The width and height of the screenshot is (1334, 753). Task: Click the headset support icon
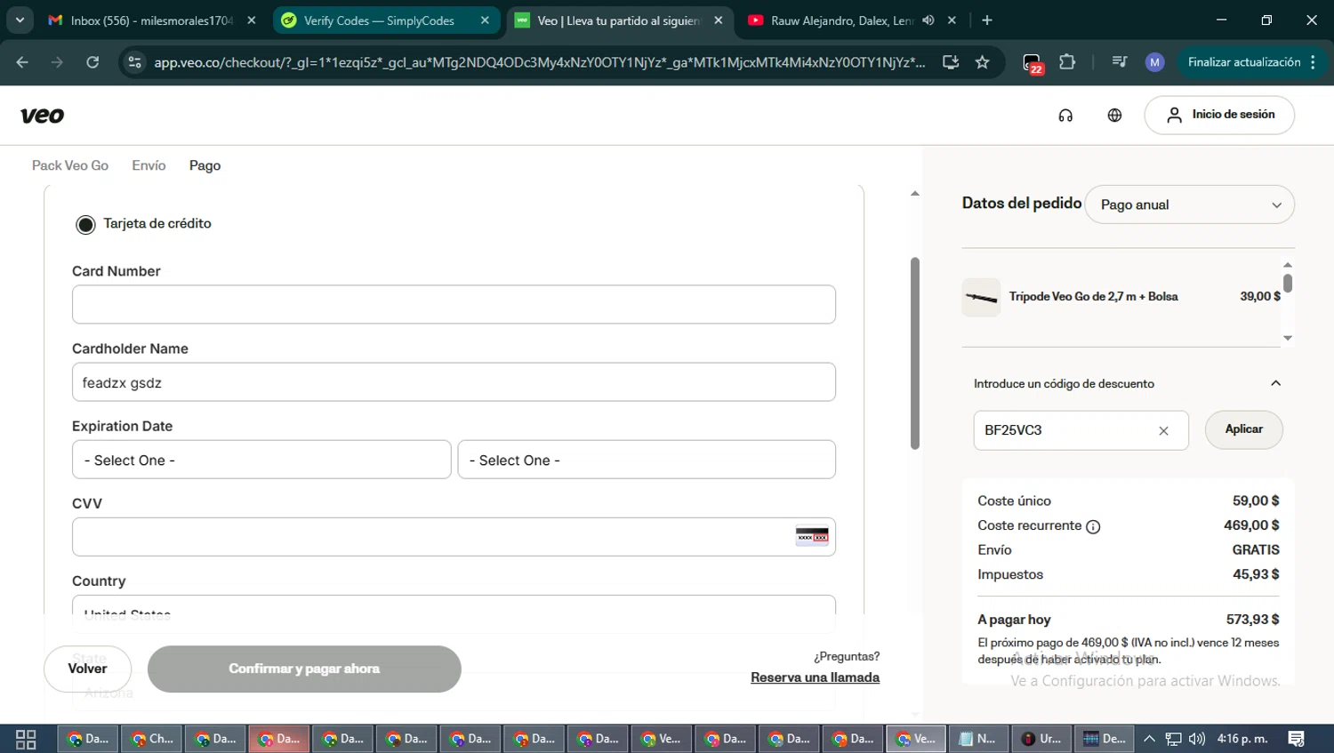(x=1065, y=116)
